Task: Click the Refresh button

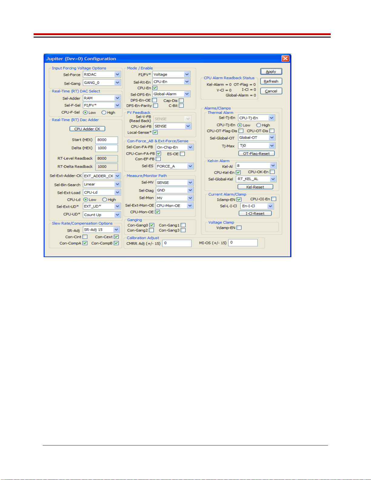Action: coord(271,81)
